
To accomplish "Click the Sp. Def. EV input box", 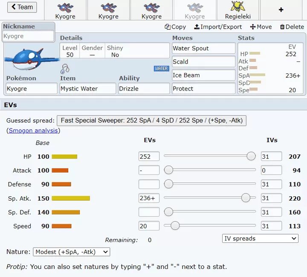I will pos(149,212).
